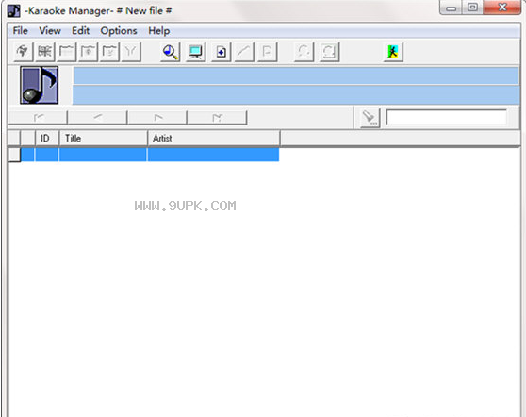
Task: Click the greyed Y-shaped toolbar icon
Action: (x=131, y=52)
